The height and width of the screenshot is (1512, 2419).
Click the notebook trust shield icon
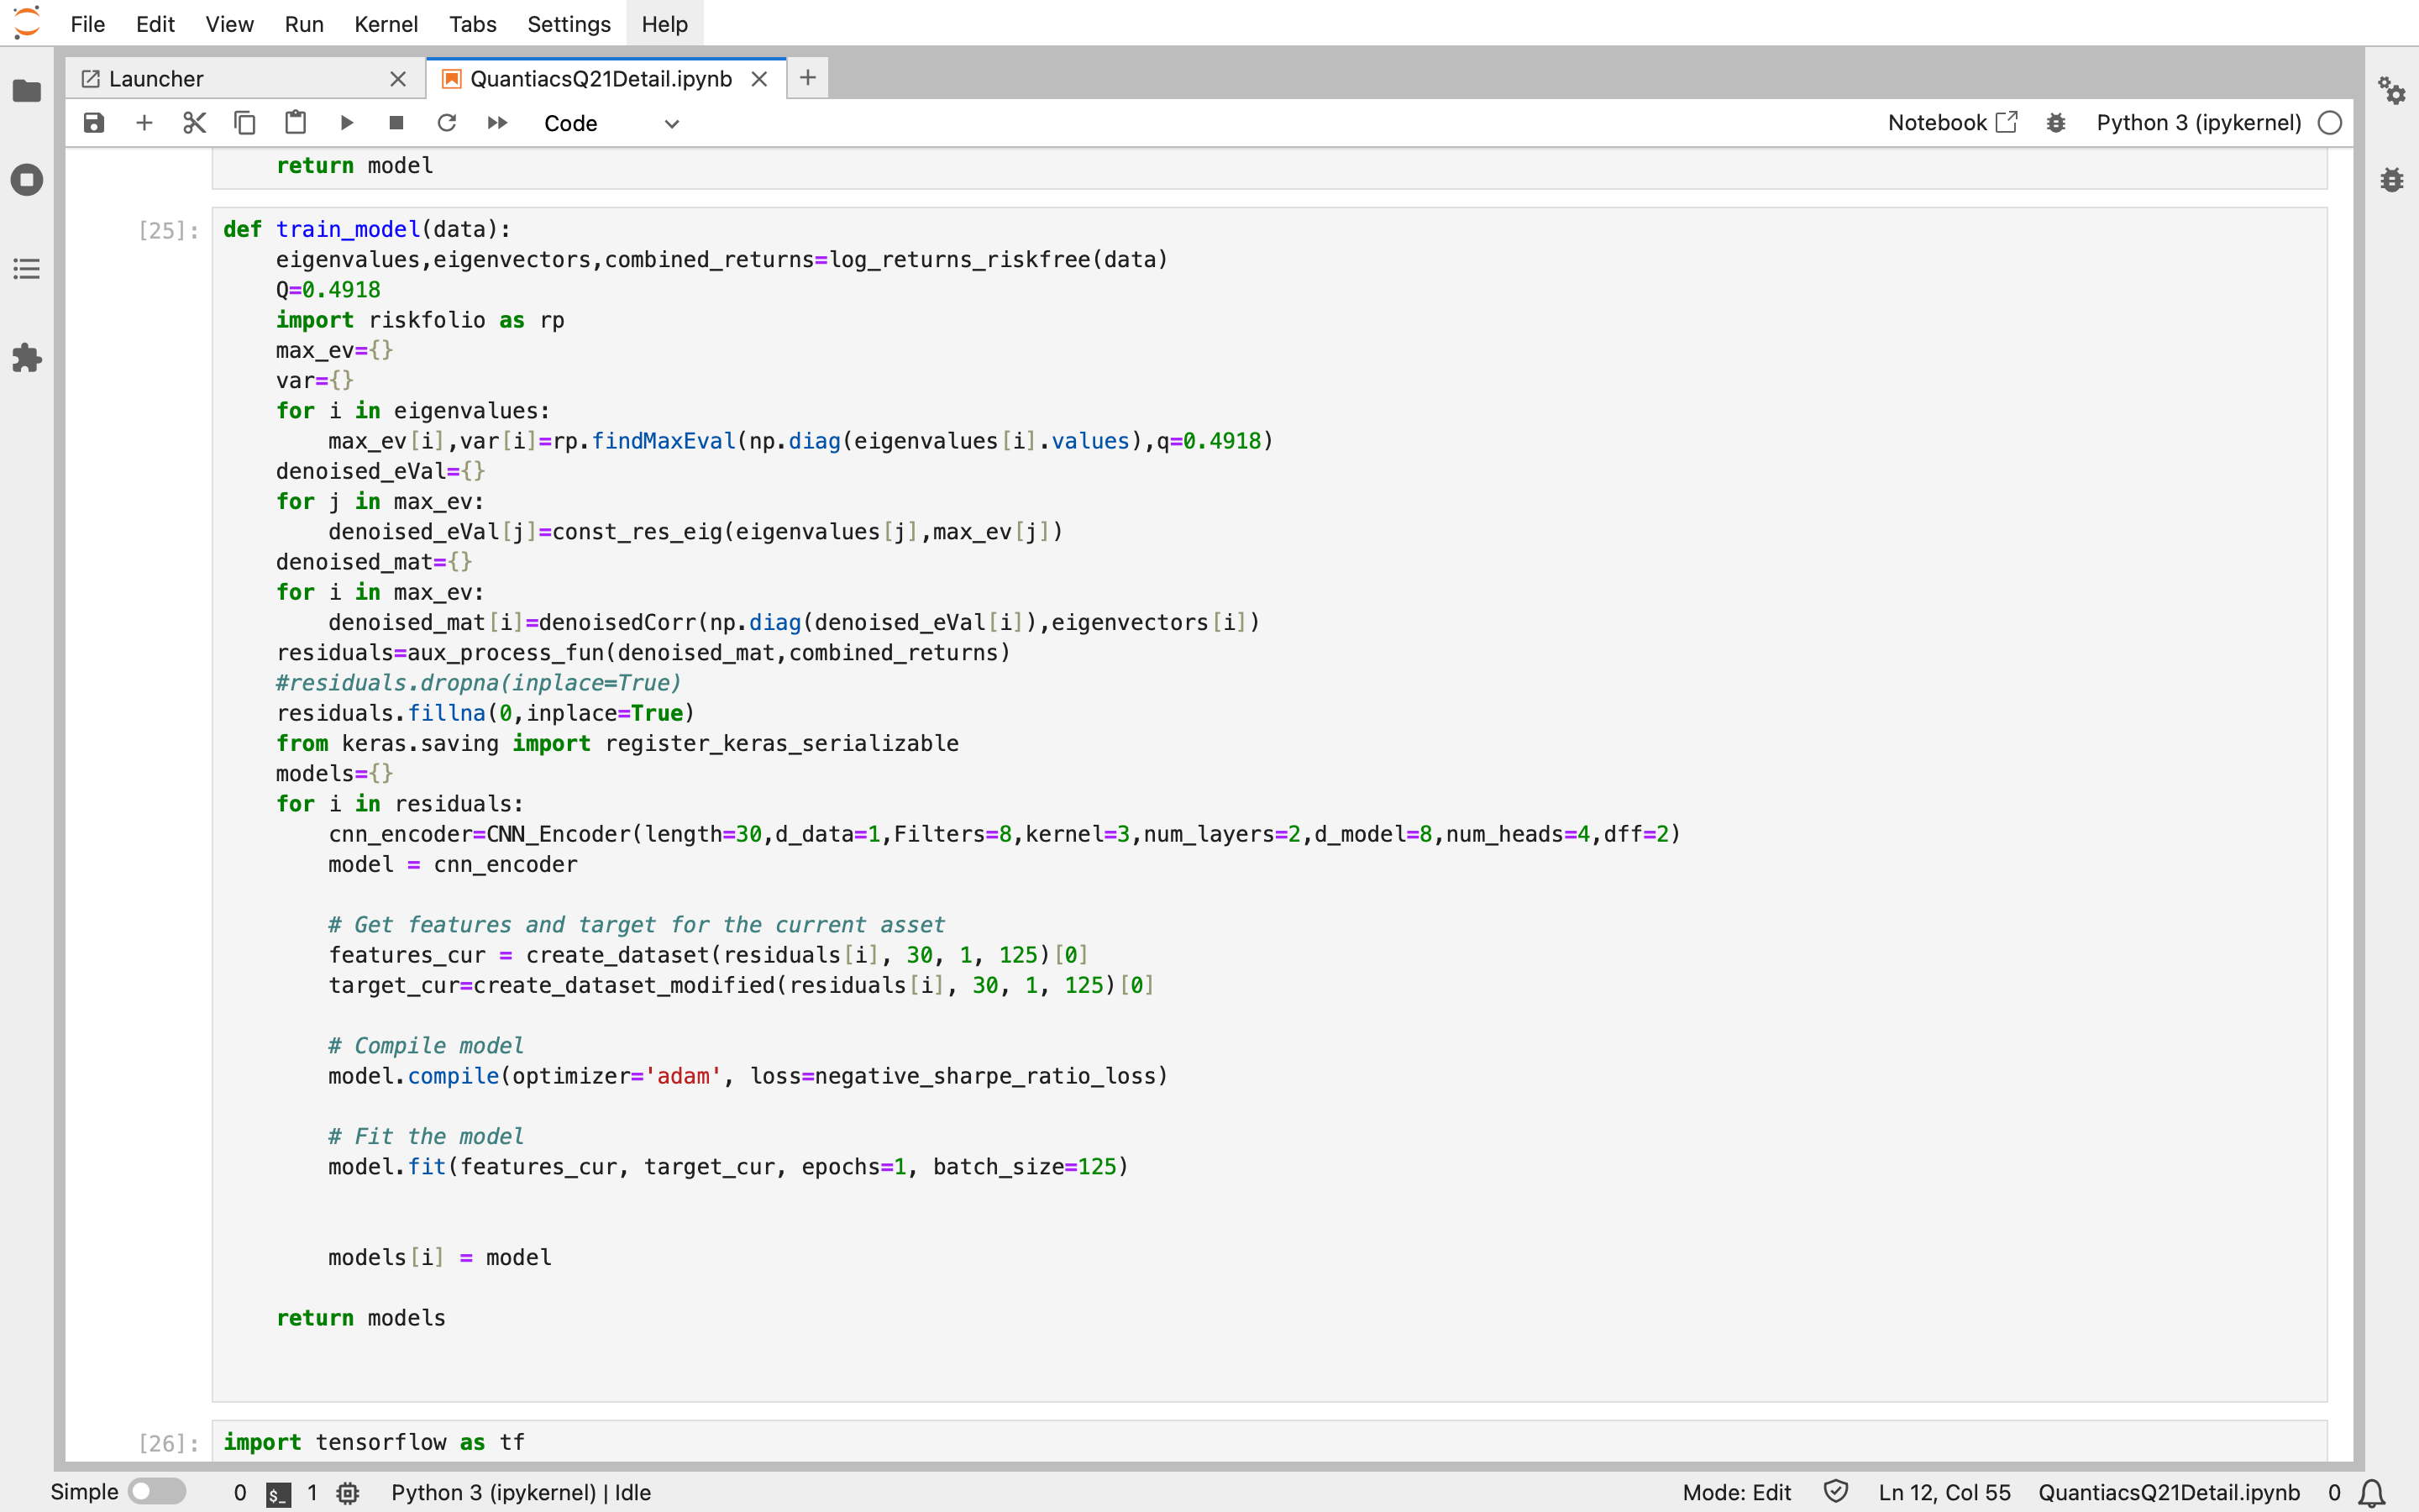(x=1835, y=1491)
